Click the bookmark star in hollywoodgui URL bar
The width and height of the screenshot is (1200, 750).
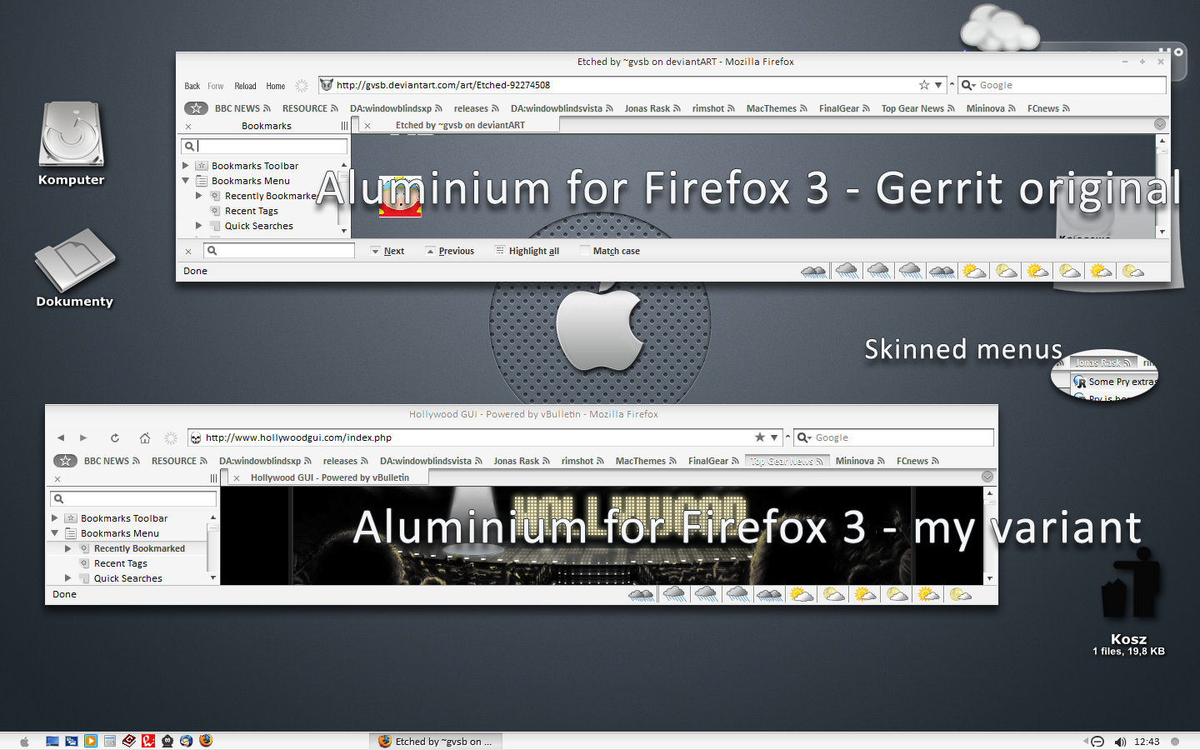click(x=760, y=437)
